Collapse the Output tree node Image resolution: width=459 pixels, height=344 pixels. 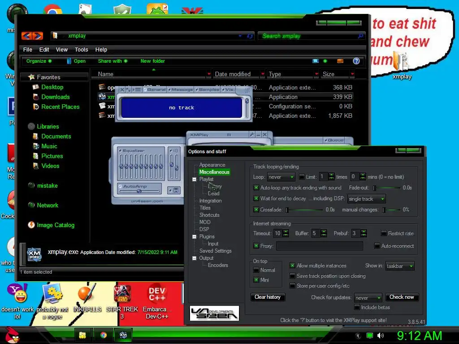click(x=194, y=258)
